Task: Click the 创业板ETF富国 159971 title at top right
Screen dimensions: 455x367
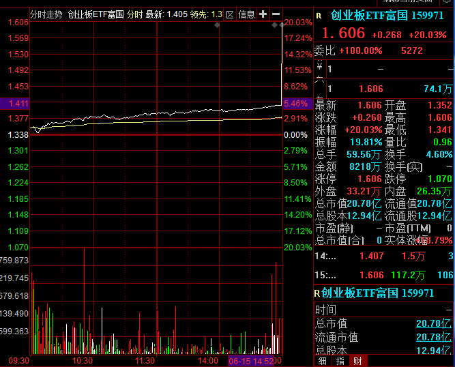Action: [387, 16]
